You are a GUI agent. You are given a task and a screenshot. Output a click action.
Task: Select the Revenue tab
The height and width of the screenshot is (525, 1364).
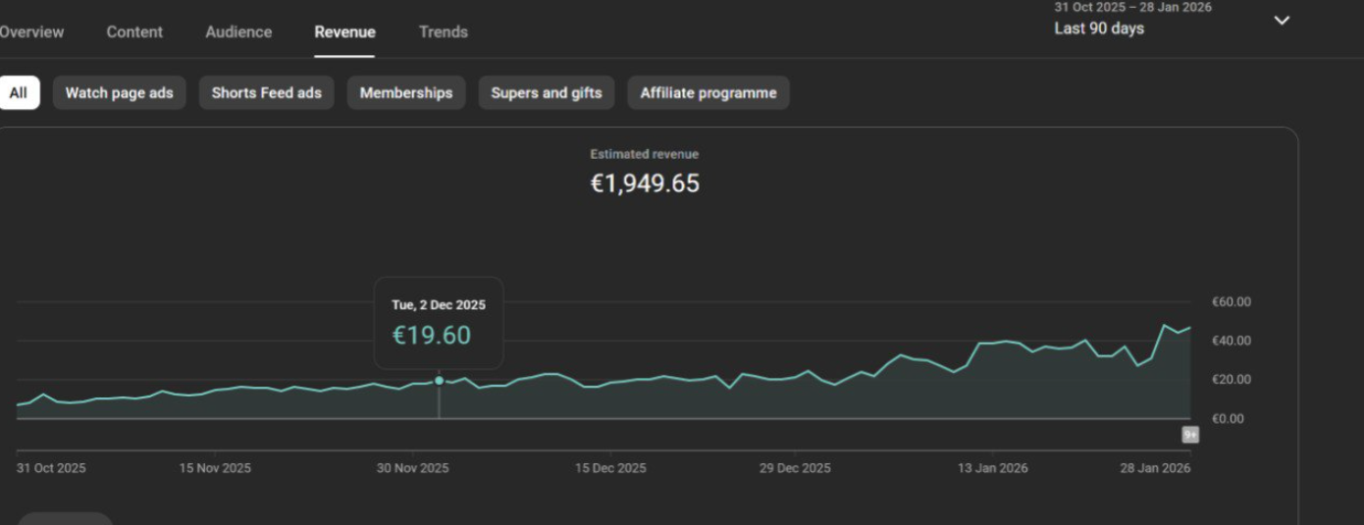(x=344, y=31)
